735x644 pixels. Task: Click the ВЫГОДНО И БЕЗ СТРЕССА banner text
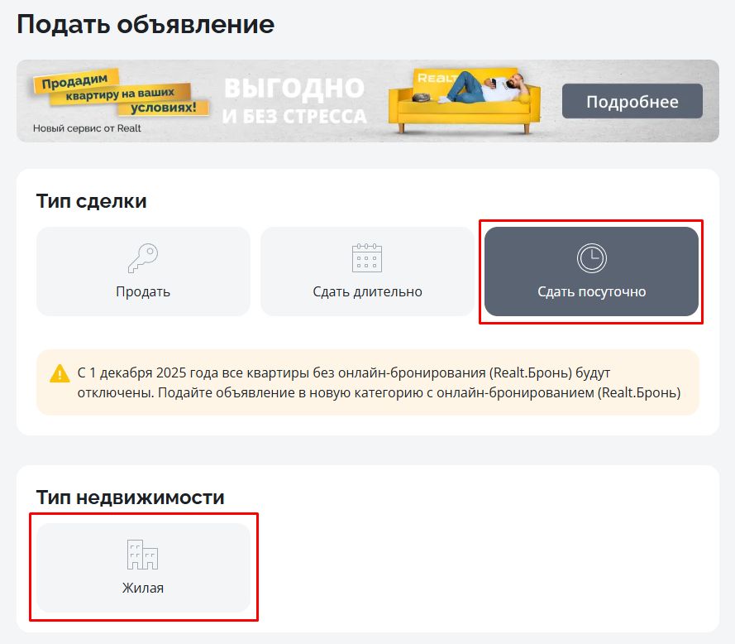(294, 101)
